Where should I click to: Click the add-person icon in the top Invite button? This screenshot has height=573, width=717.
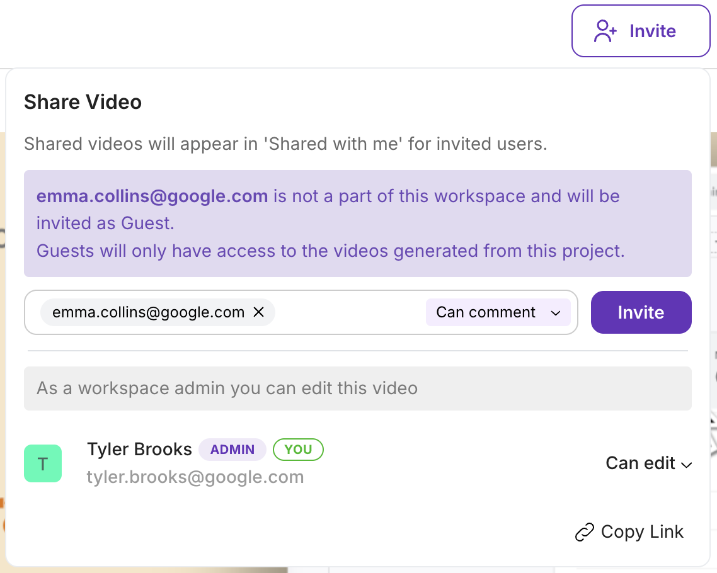pos(605,31)
